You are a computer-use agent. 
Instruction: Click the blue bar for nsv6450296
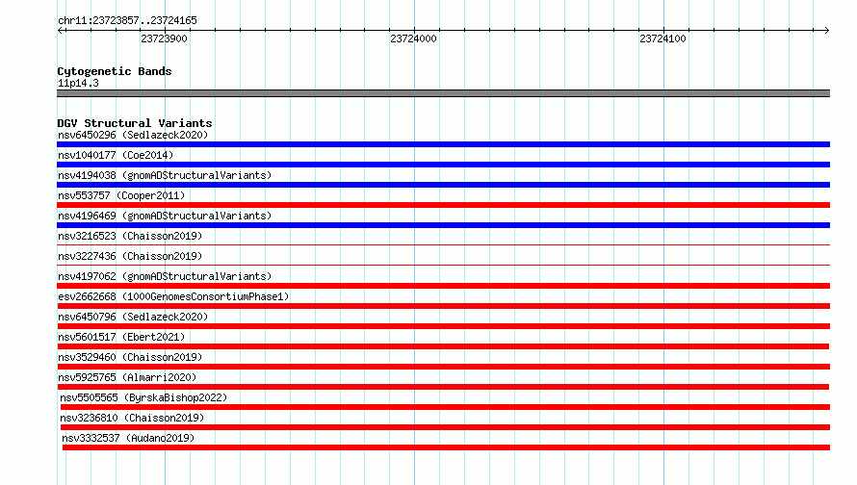[443, 144]
